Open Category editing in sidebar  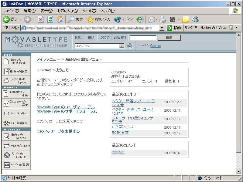[16, 103]
